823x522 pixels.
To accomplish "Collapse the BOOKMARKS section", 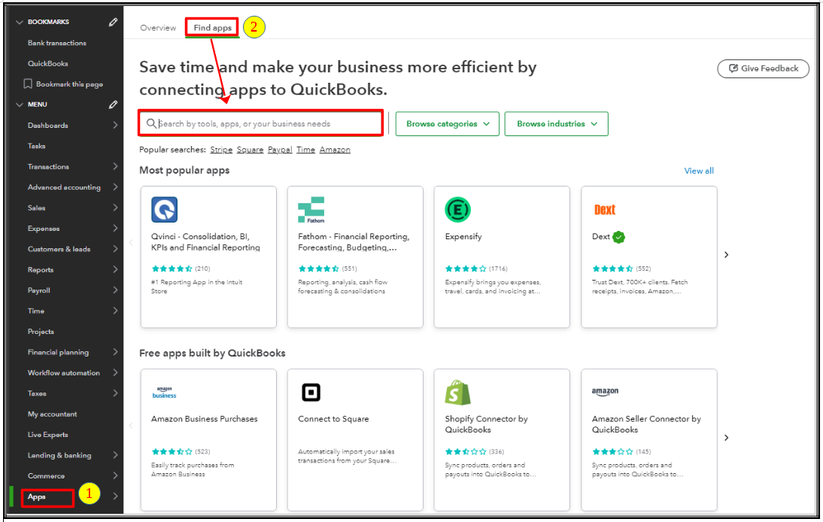I will pyautogui.click(x=20, y=22).
